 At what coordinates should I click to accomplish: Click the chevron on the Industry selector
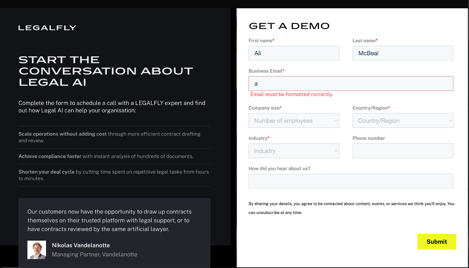point(335,151)
